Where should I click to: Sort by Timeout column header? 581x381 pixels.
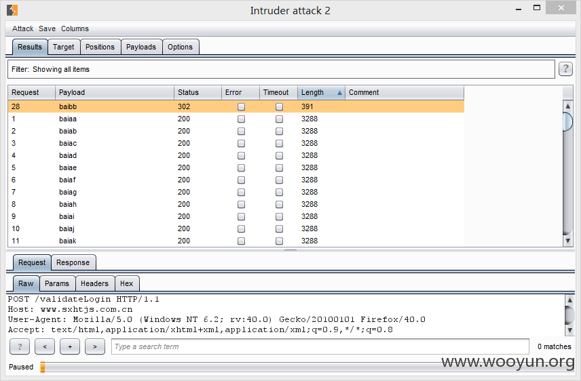pos(279,93)
